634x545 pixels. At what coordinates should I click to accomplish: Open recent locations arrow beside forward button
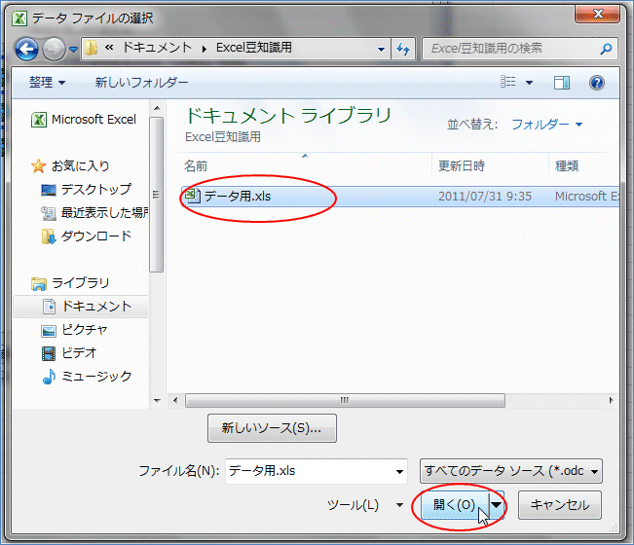(73, 50)
